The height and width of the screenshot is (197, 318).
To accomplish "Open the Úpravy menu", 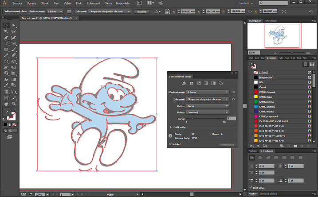I will coord(31,3).
